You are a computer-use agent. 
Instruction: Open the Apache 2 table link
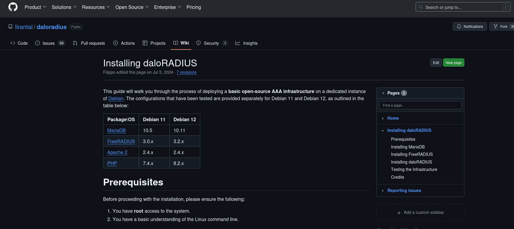pyautogui.click(x=117, y=152)
